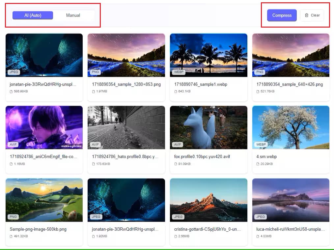Screen dimensions: 334x250
Task: Click the file icon beside 1.92MB
Action: pyautogui.click(x=93, y=237)
